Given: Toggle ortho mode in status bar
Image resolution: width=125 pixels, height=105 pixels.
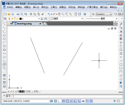Looking at the screenshot, I should pos(59,101).
